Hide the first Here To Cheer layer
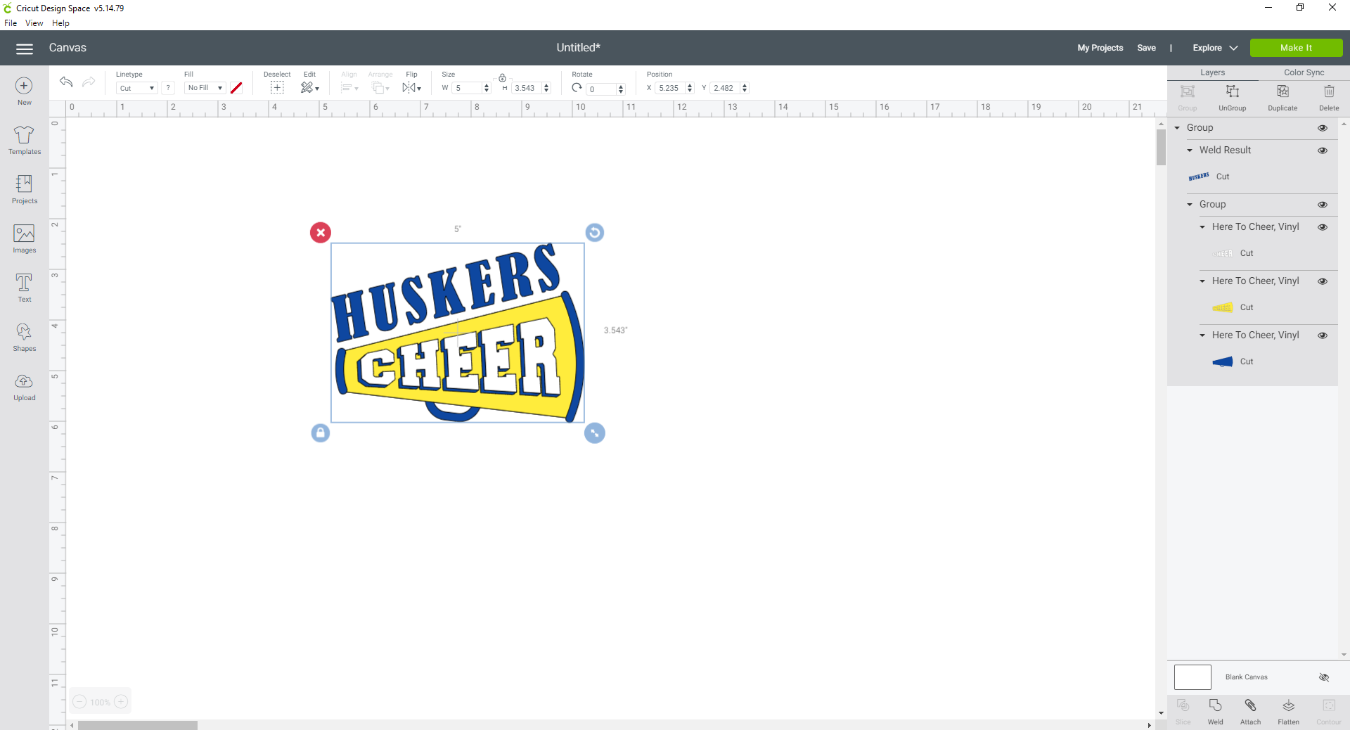 1323,227
